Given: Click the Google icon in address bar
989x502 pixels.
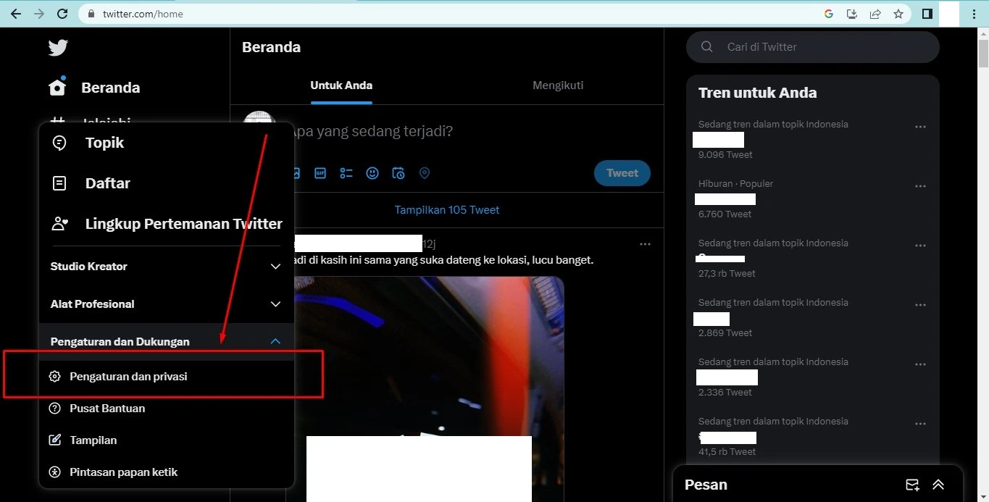Looking at the screenshot, I should click(x=829, y=14).
